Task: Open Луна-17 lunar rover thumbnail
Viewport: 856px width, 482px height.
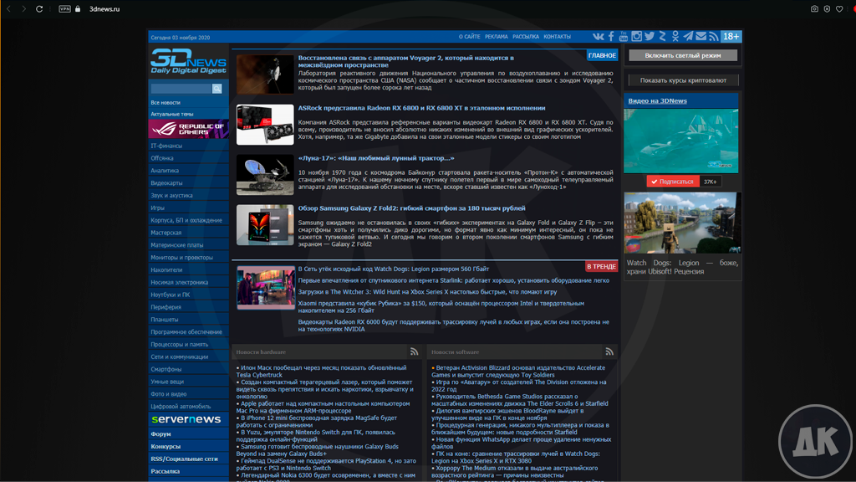Action: pos(265,175)
